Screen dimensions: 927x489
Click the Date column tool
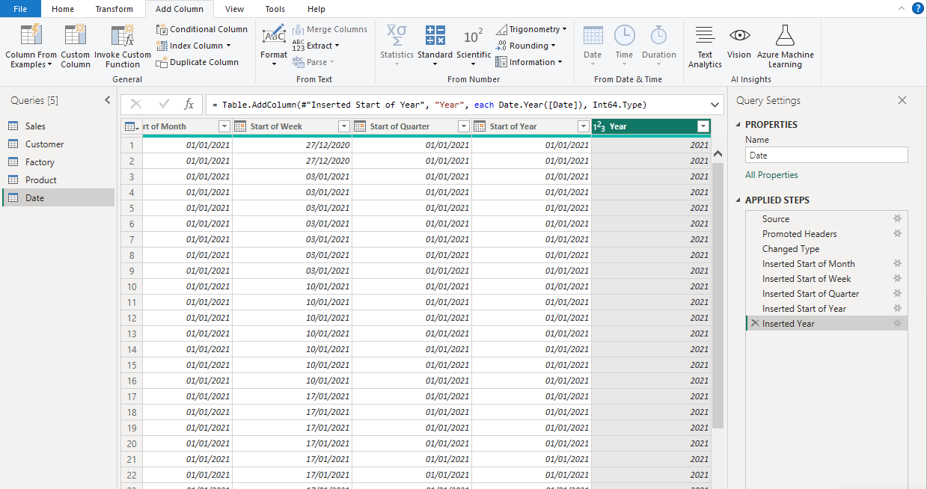(x=593, y=45)
